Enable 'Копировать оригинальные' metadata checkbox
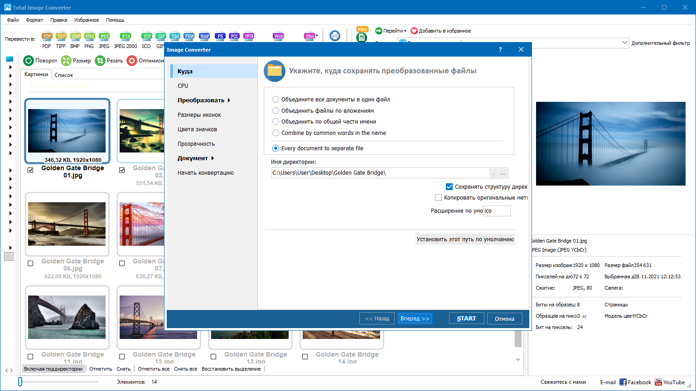Viewport: 696px width, 391px height. 438,198
